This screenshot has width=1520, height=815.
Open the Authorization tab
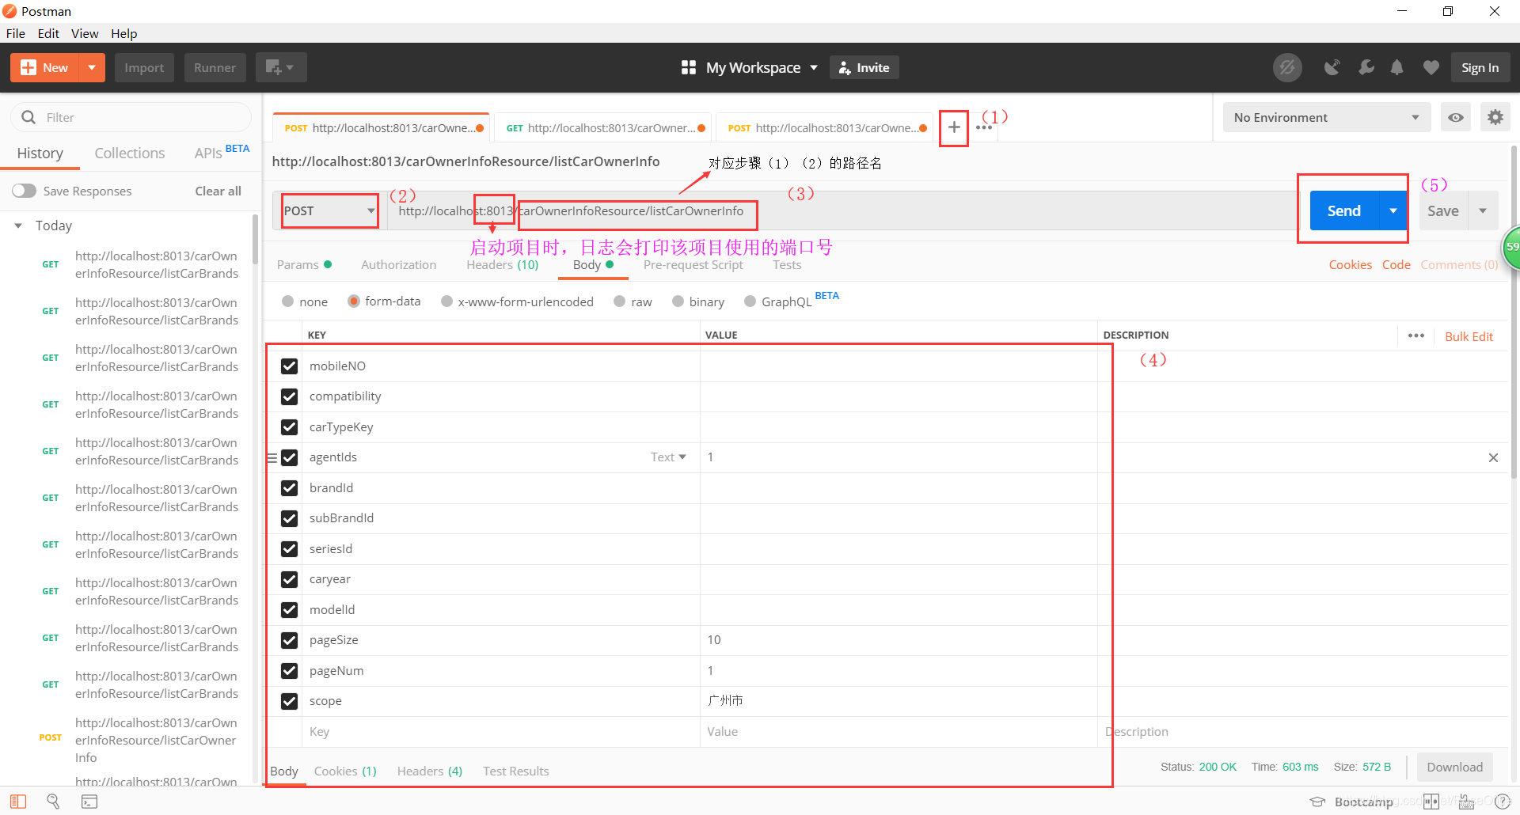(x=398, y=265)
